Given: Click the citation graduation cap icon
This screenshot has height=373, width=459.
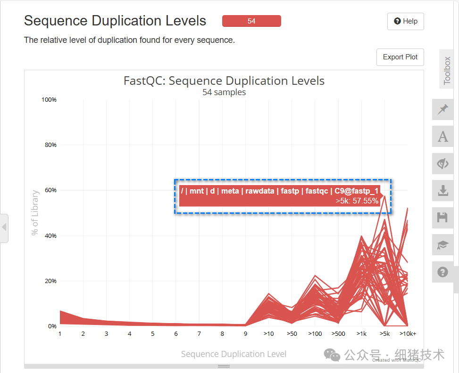Looking at the screenshot, I should (442, 244).
